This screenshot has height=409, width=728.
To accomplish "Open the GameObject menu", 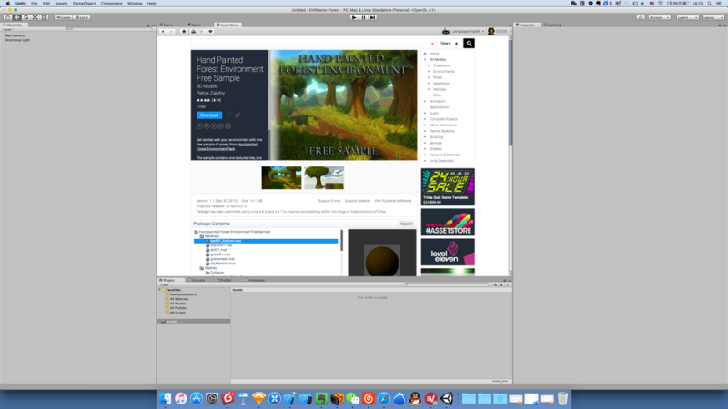I will click(x=84, y=4).
